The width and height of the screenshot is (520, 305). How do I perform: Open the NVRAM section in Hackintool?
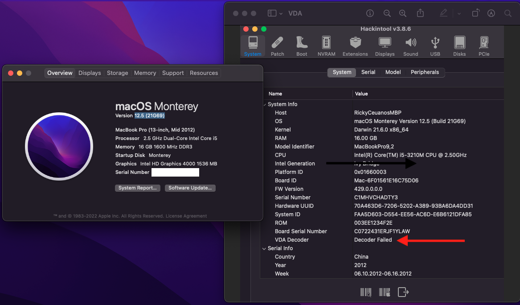coord(326,46)
